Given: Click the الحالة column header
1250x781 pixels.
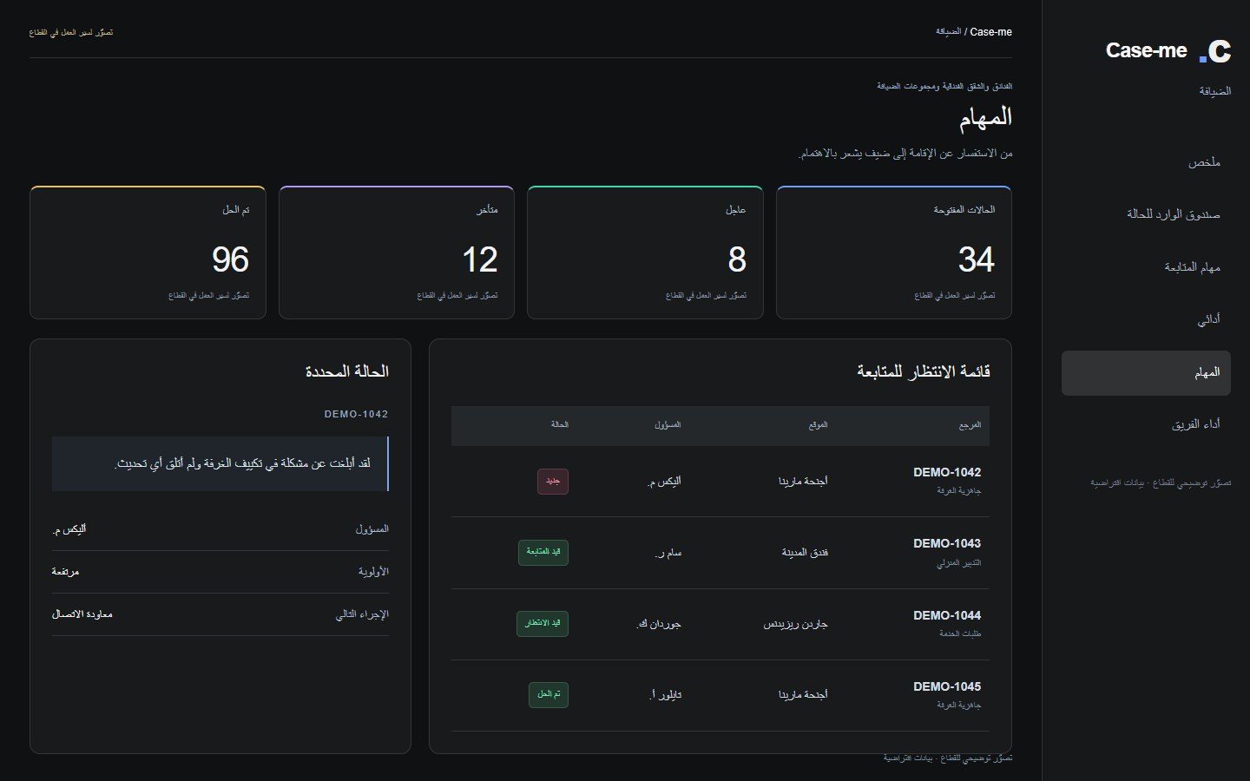Looking at the screenshot, I should coord(560,425).
